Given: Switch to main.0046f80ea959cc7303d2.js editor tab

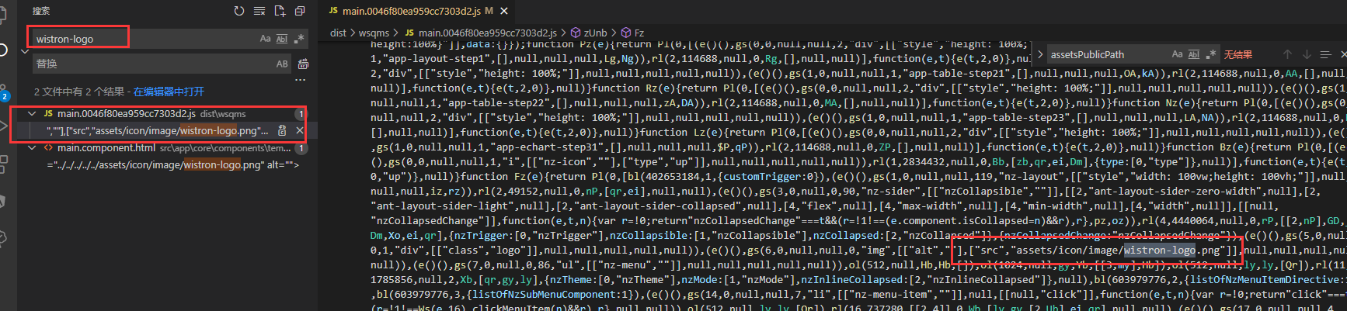Looking at the screenshot, I should 410,11.
